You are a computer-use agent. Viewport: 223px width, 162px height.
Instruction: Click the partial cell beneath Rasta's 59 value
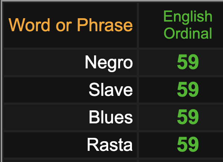pos(181,161)
